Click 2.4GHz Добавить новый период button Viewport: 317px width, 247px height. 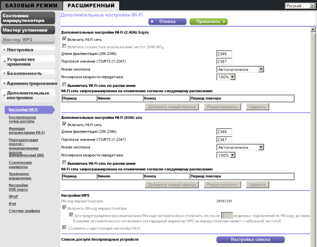172,107
